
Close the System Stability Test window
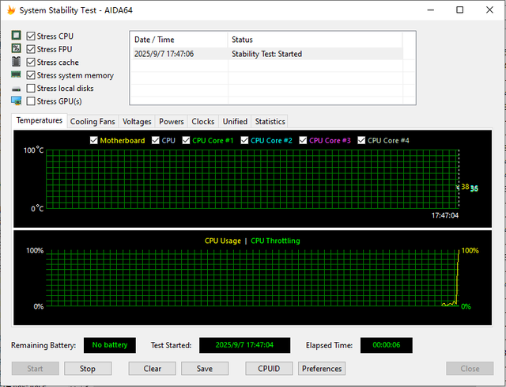[489, 10]
